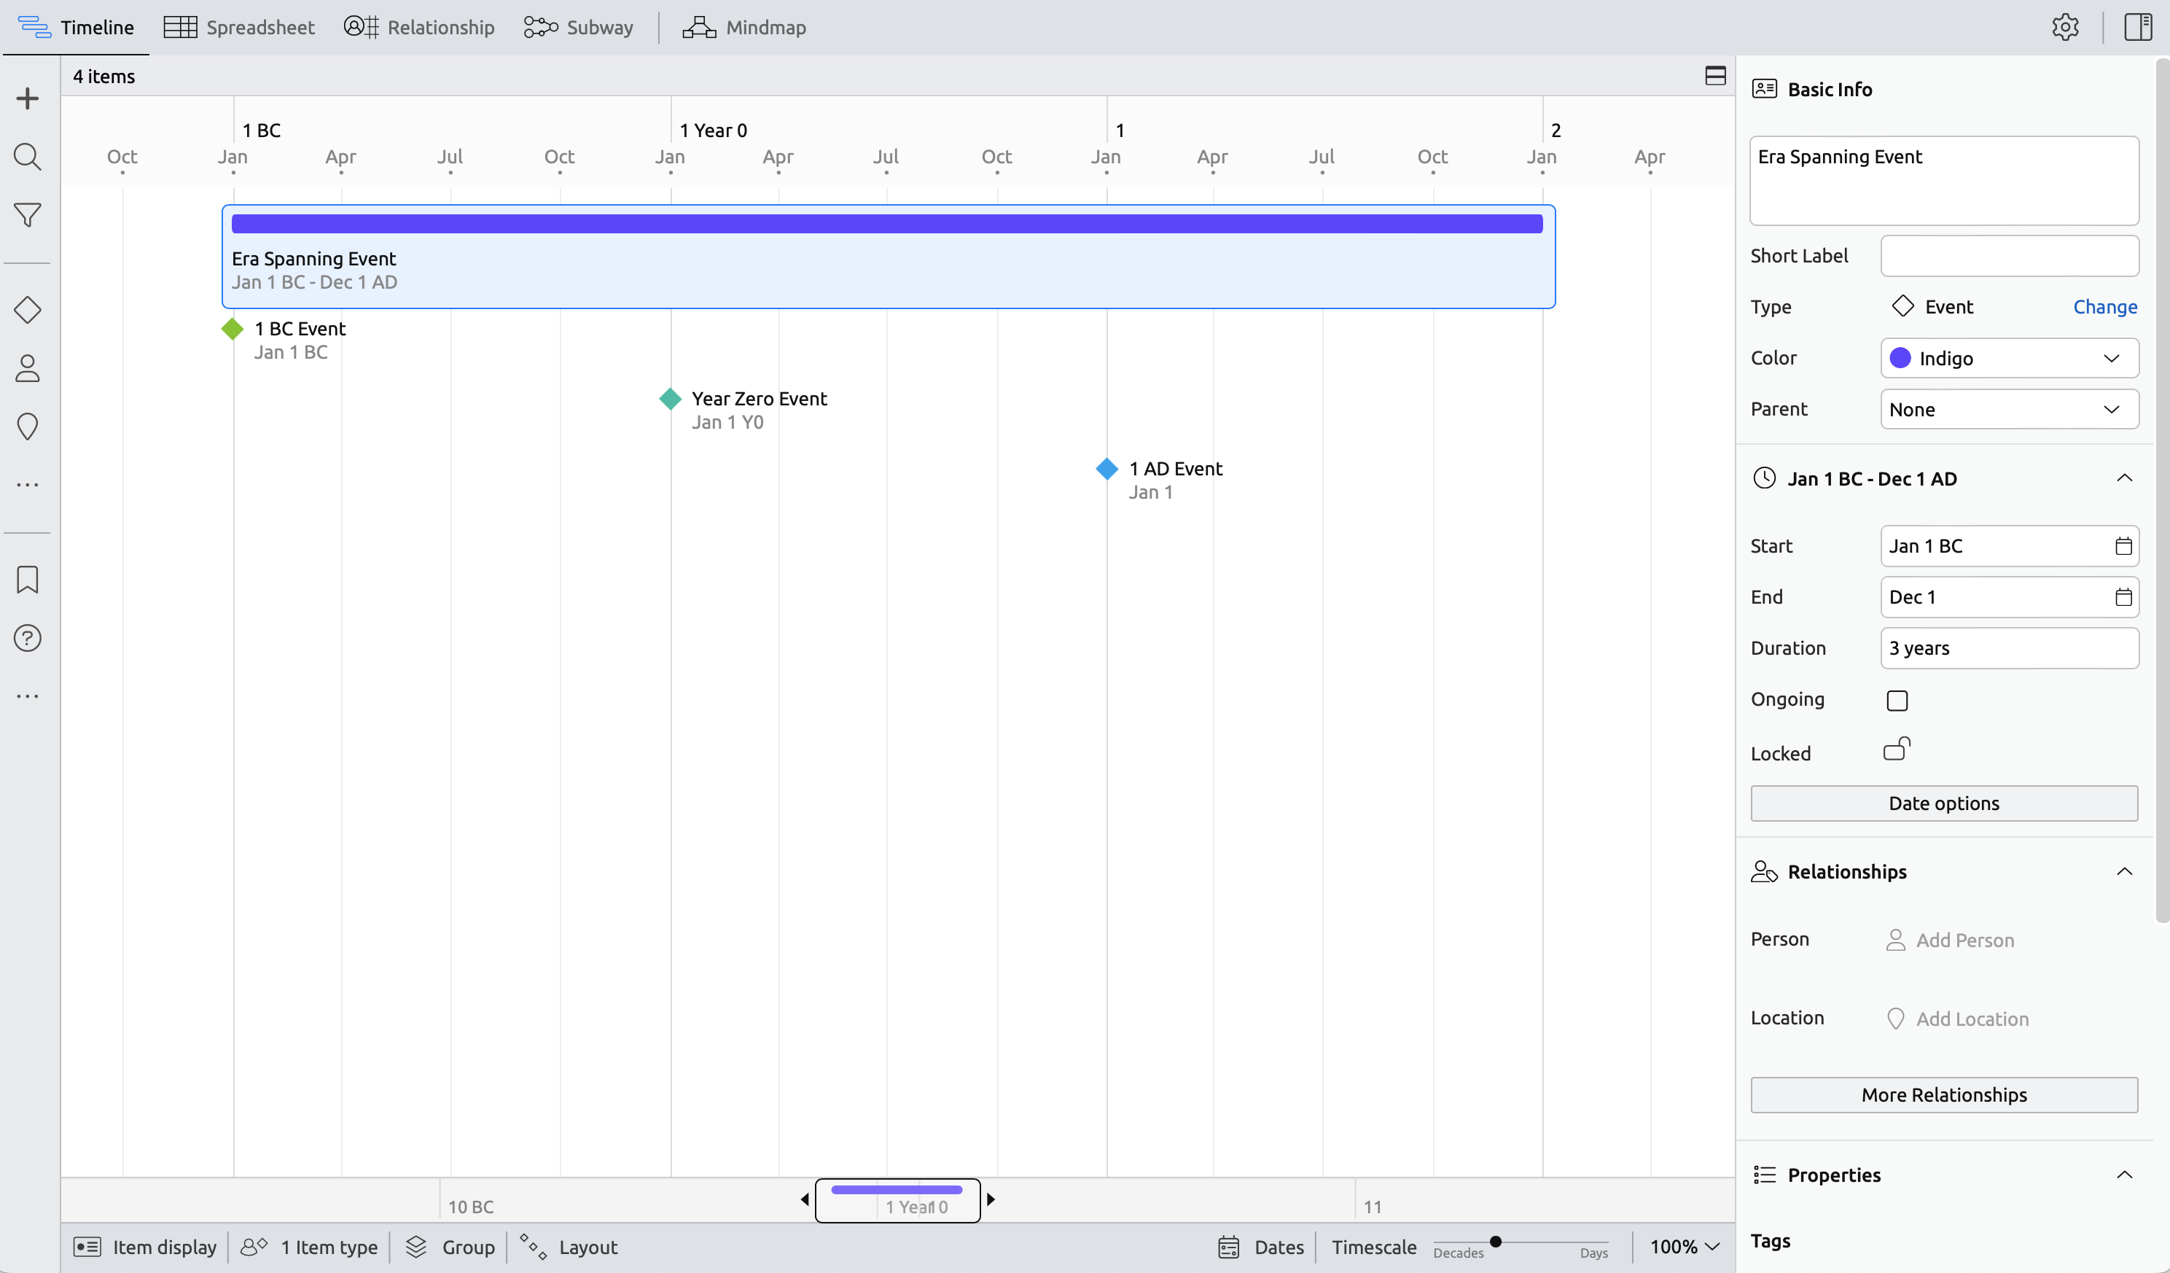Toggle the Locked padlock

[x=1897, y=750]
